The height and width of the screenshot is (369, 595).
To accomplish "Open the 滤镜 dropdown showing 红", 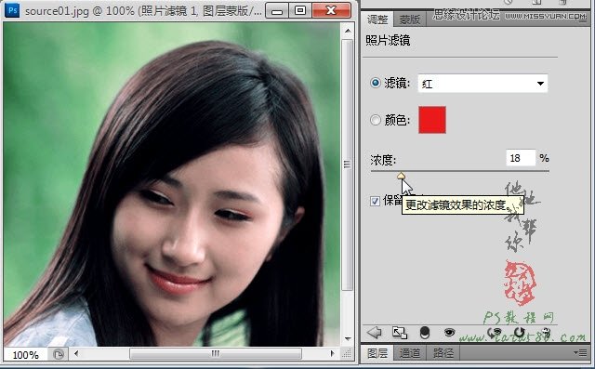I will click(483, 84).
